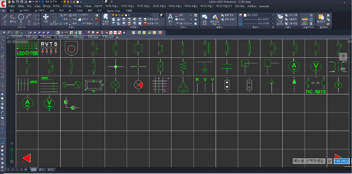This screenshot has height=174, width=352.
Task: Expand the 그리기 panel arrow
Action: pos(25,27)
